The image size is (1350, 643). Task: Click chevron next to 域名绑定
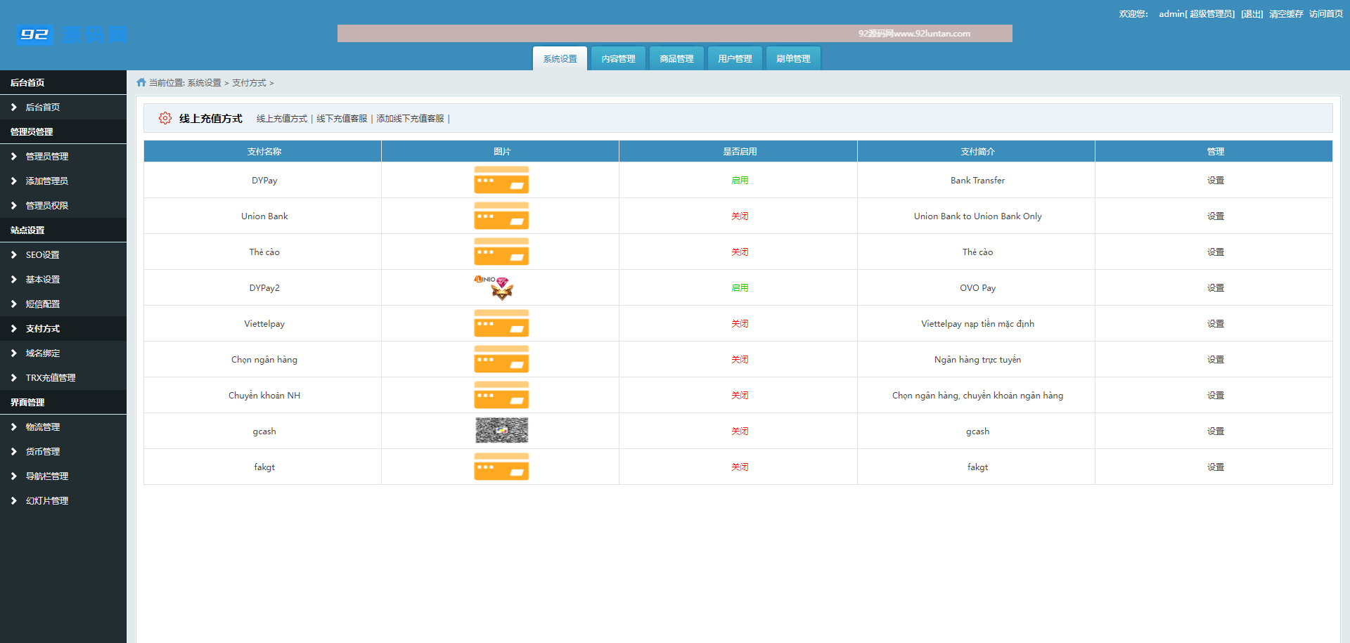pos(13,353)
